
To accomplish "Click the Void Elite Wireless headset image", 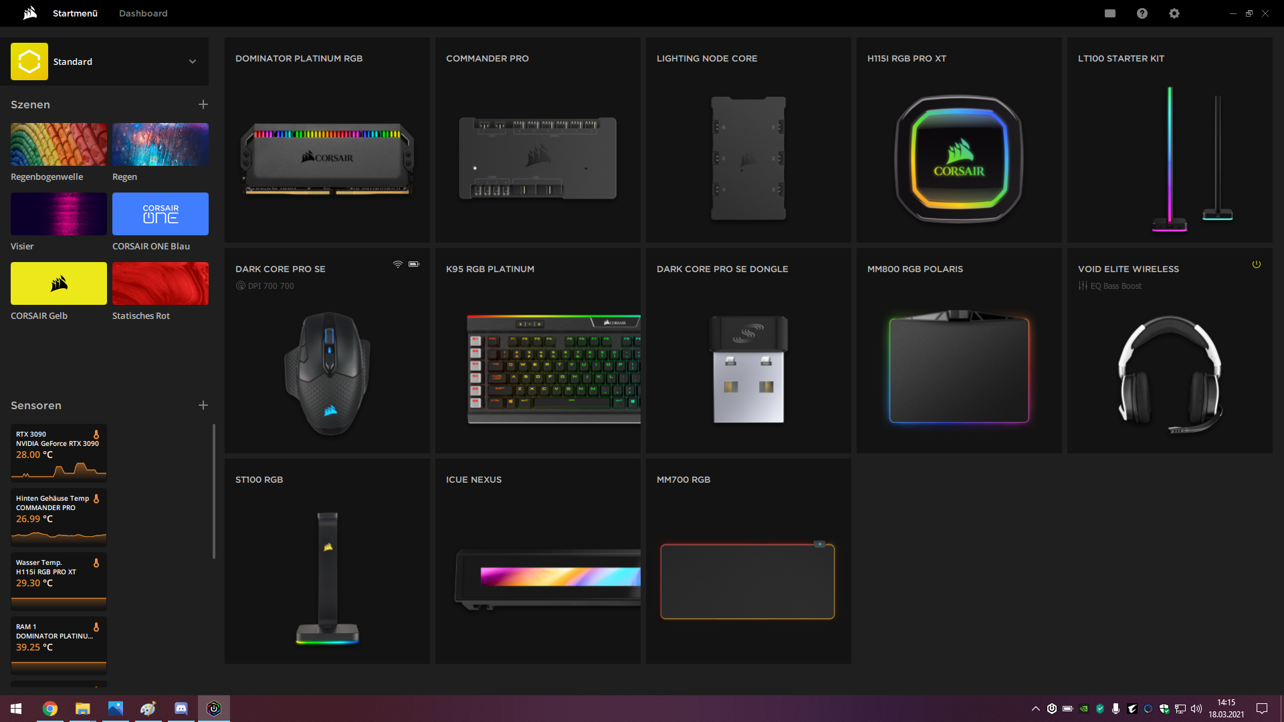I will click(x=1170, y=374).
